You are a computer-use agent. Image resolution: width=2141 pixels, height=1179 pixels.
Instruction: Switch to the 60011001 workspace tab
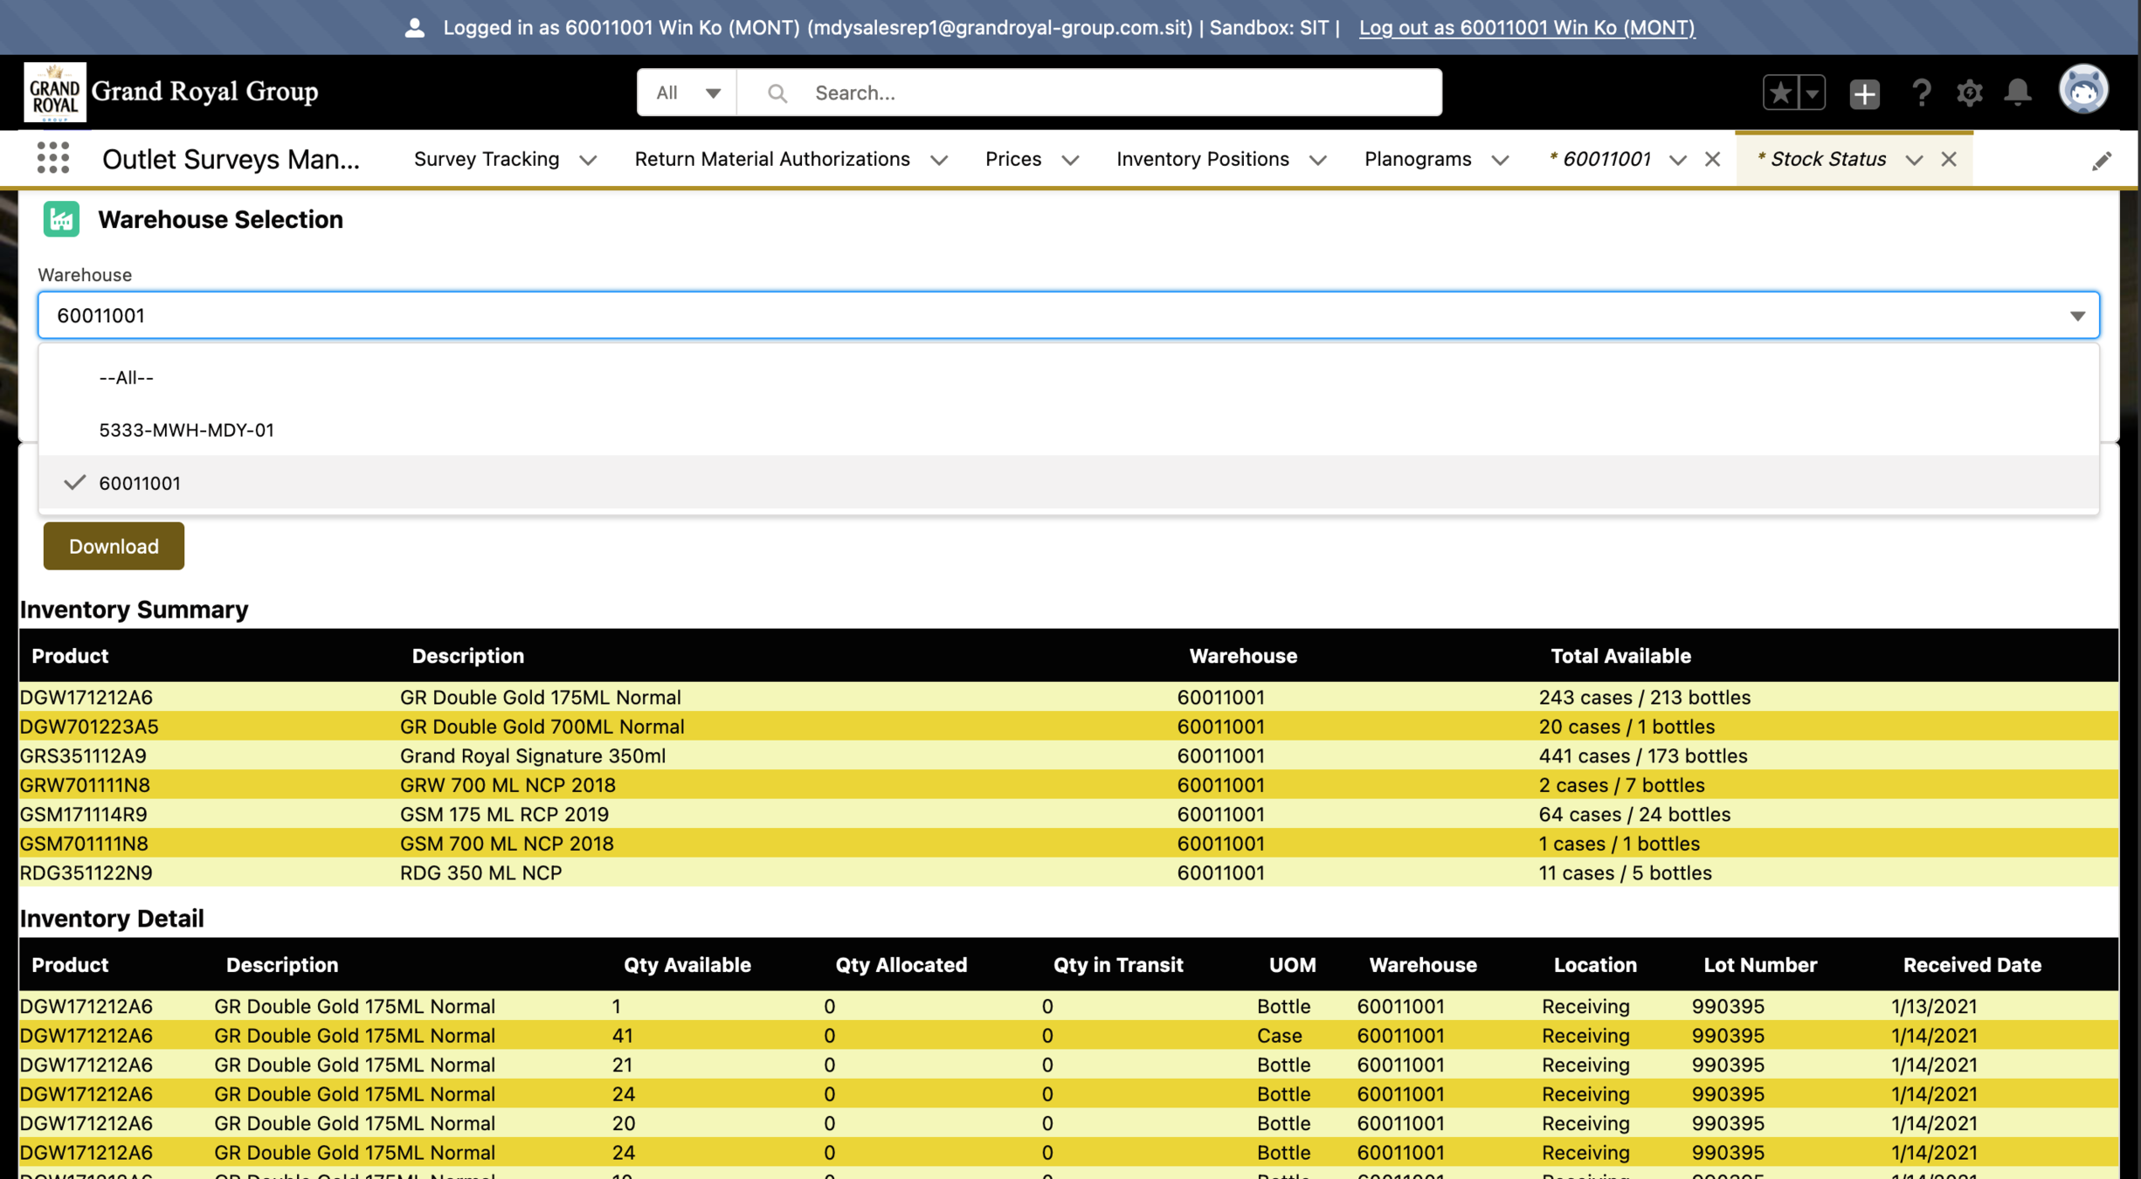point(1606,159)
